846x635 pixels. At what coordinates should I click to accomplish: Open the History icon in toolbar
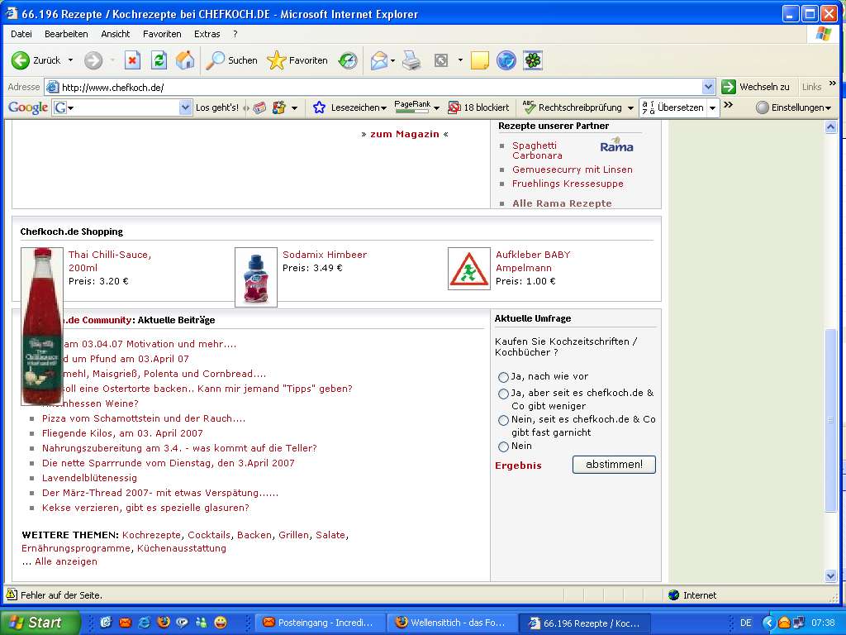tap(348, 60)
